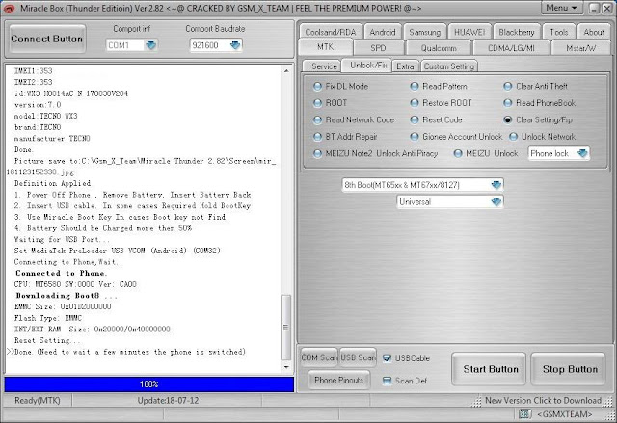
Task: Click the 'model:TECNO WX3' log line
Action: point(45,116)
